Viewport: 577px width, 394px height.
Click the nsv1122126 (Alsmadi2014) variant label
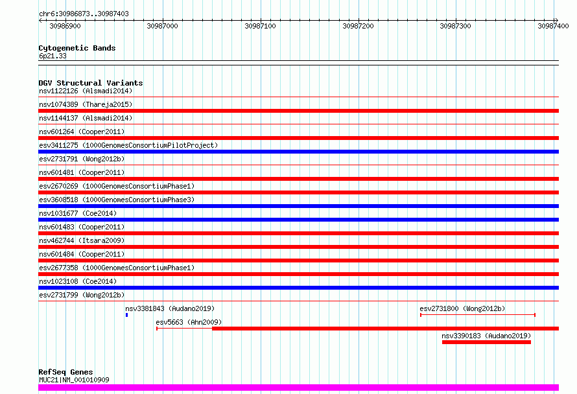click(86, 91)
